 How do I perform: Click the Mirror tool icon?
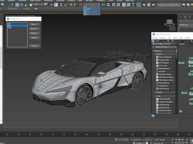pyautogui.click(x=103, y=5)
